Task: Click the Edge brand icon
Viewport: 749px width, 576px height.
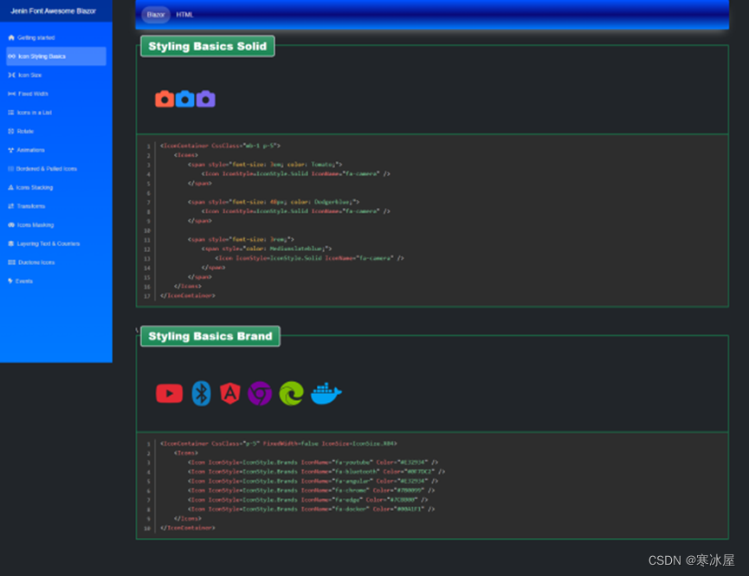Action: [x=291, y=393]
